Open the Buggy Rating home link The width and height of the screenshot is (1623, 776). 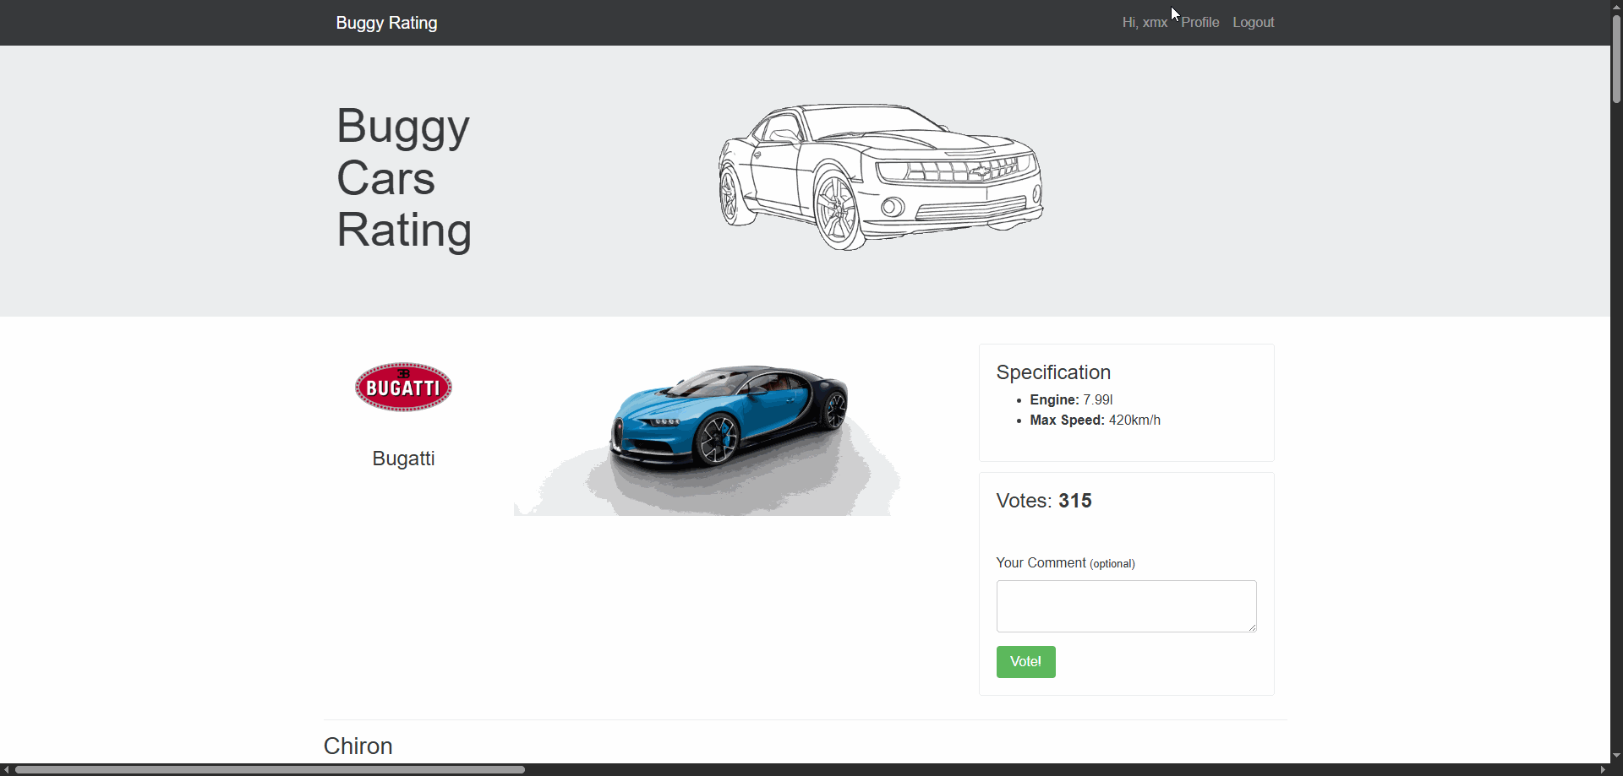386,23
